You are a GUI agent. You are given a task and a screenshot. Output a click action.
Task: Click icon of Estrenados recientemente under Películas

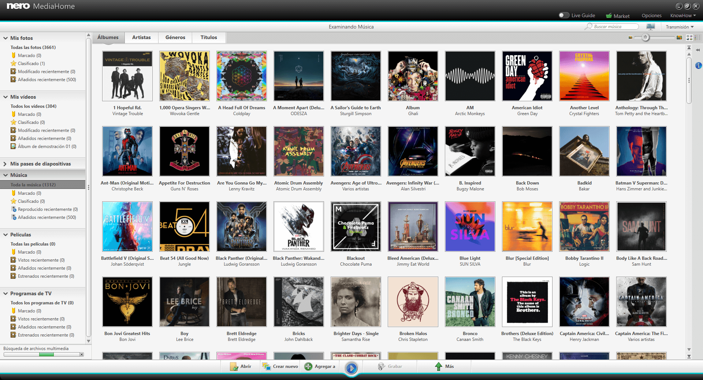(x=14, y=276)
